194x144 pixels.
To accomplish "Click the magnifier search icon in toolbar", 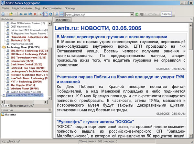I will click(x=41, y=14).
